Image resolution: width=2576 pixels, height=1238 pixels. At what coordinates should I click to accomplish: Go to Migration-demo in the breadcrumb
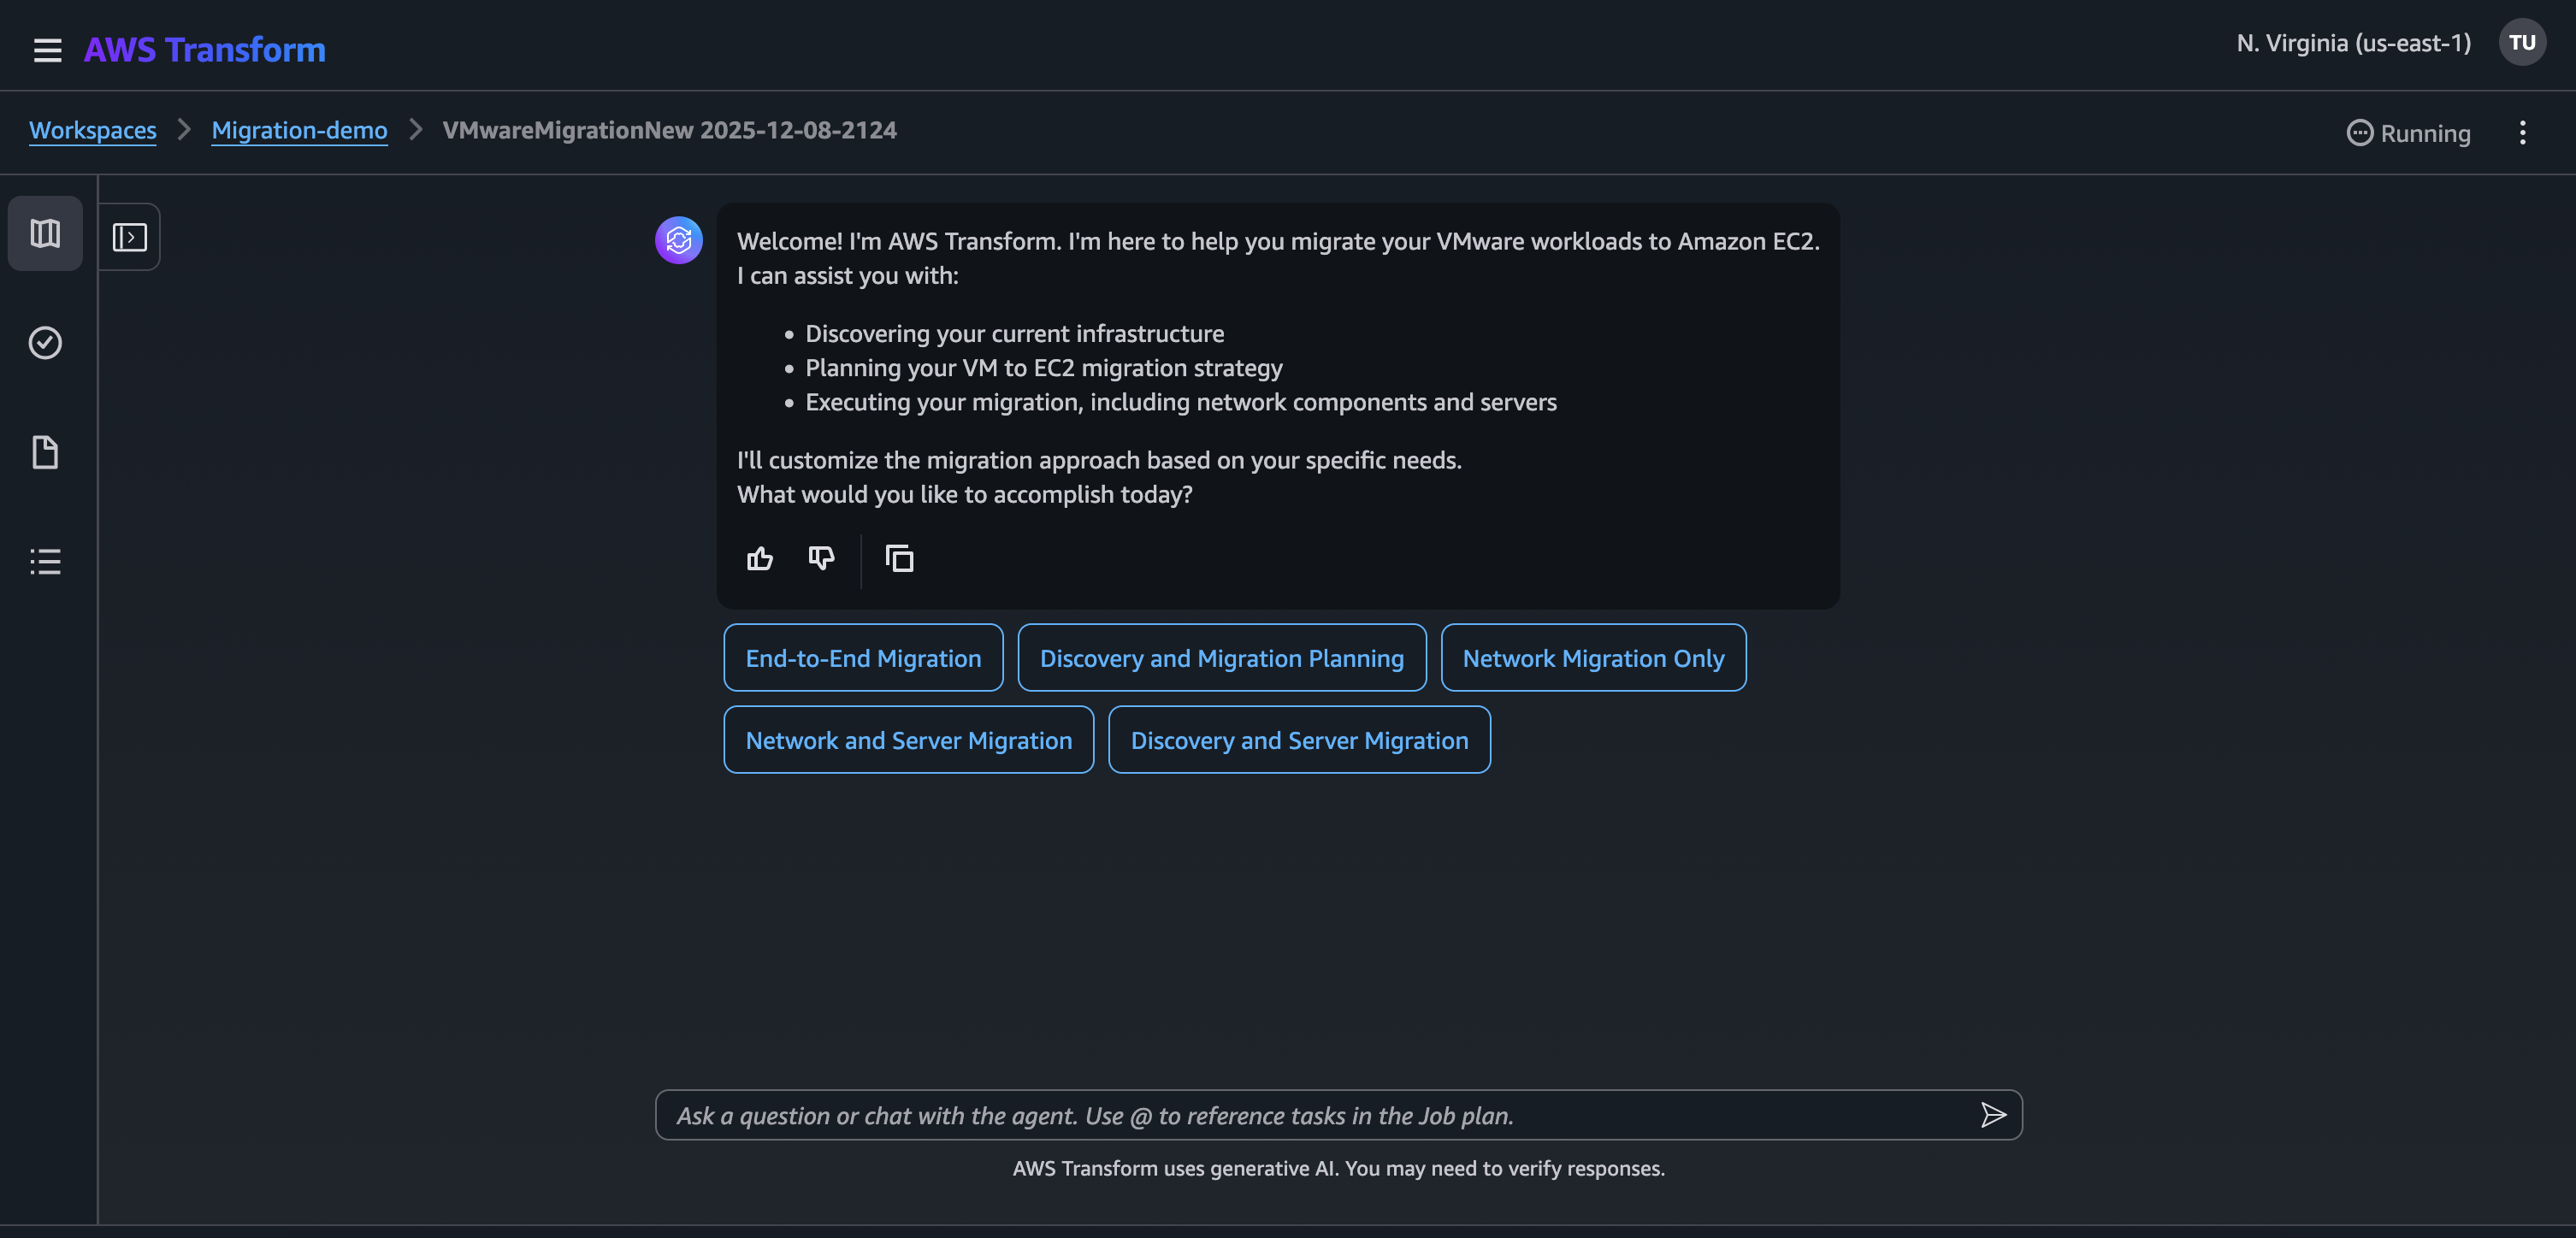(x=299, y=130)
